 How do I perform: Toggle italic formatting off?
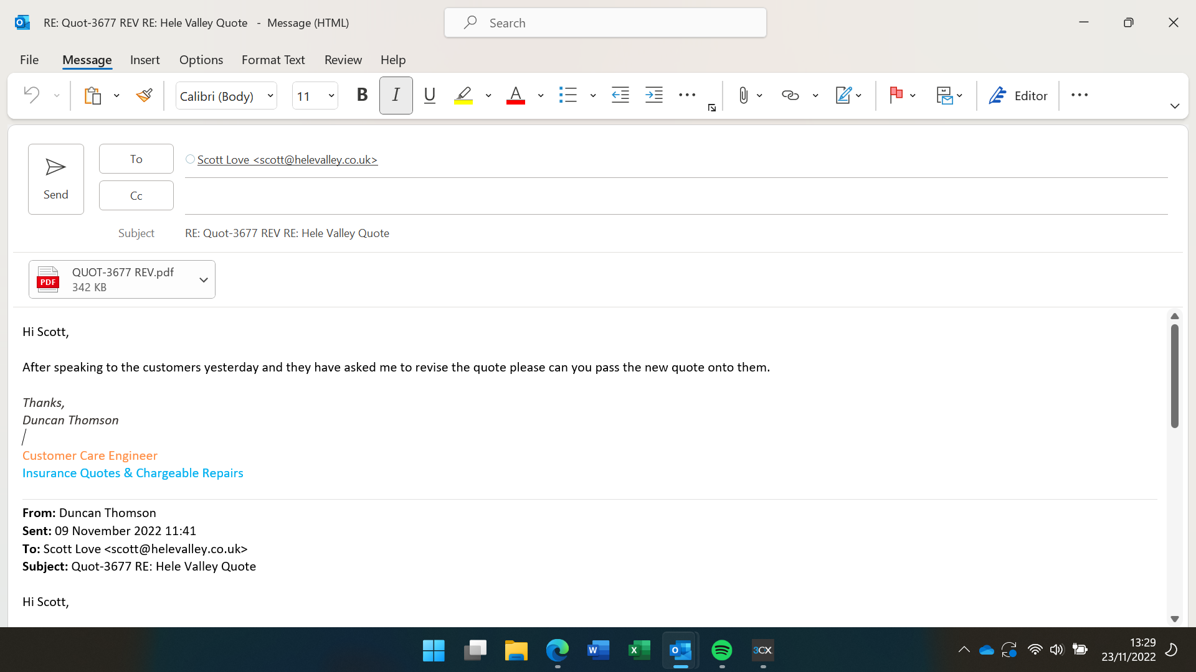(x=396, y=95)
